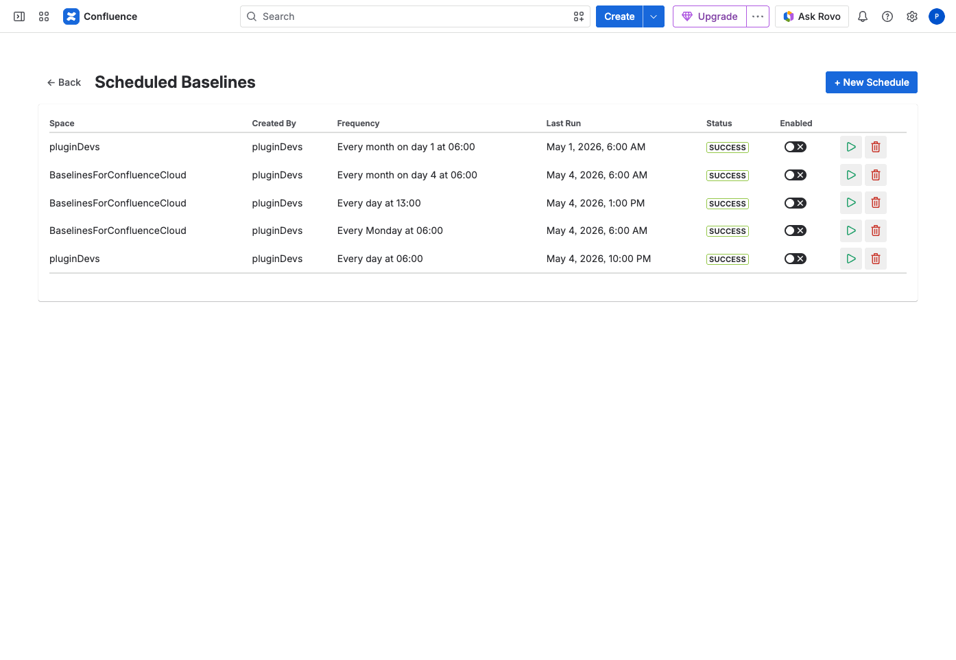Screen dimensions: 956x660
Task: Open help question mark icon
Action: 887,16
